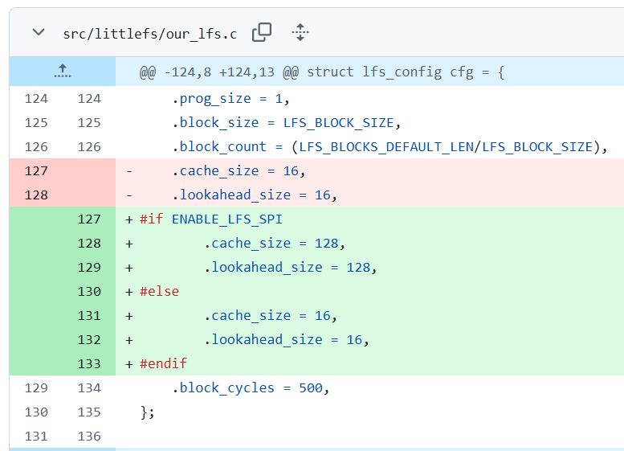624x451 pixels.
Task: Click the .block_count code line
Action: pos(389,147)
